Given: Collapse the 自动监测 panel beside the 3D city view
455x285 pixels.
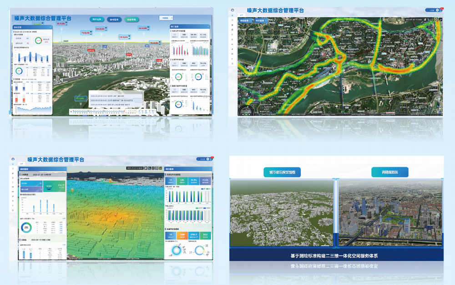Looking at the screenshot, I should 51,27.
